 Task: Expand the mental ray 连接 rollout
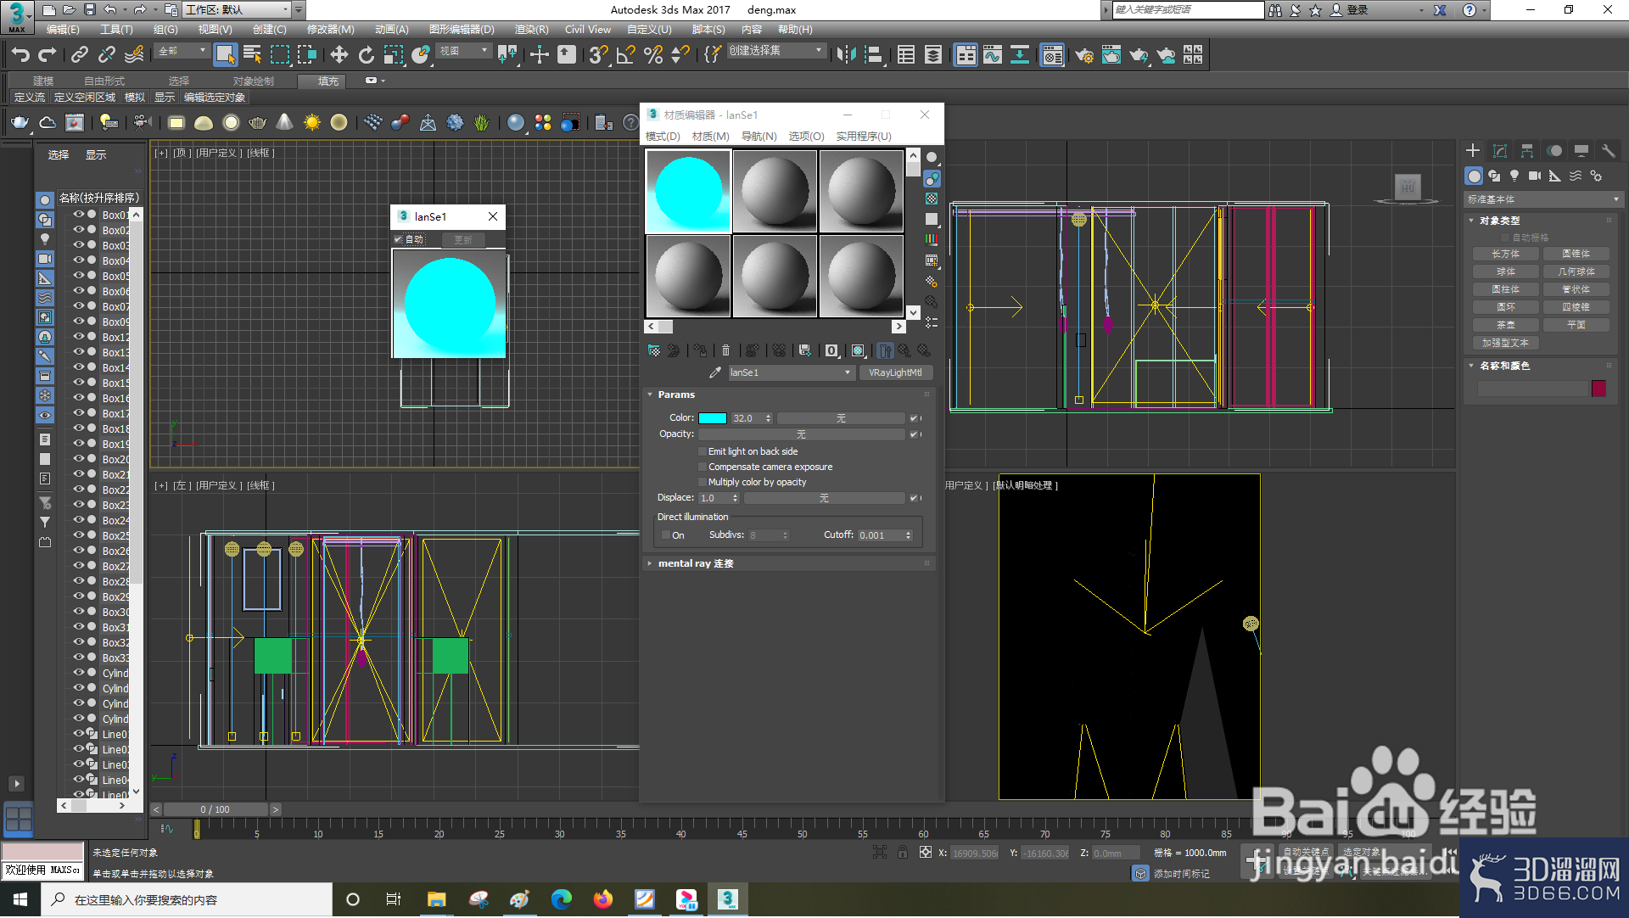[695, 563]
